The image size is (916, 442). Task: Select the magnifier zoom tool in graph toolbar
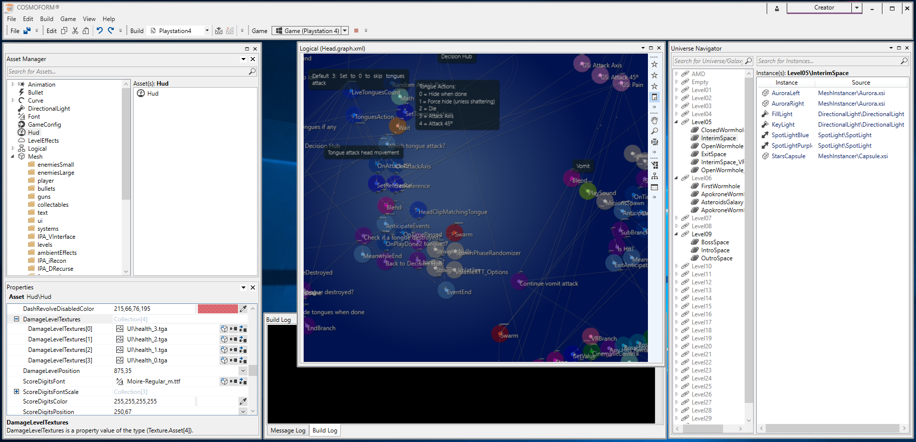pos(654,131)
